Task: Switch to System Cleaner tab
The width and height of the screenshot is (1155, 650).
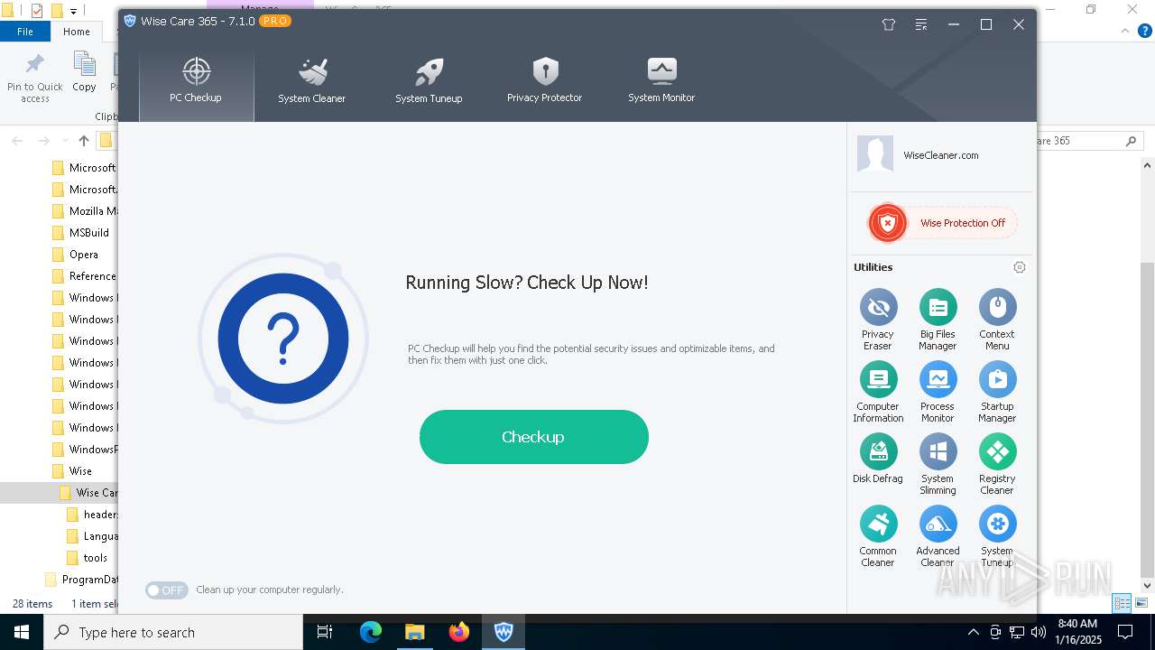Action: coord(311,81)
